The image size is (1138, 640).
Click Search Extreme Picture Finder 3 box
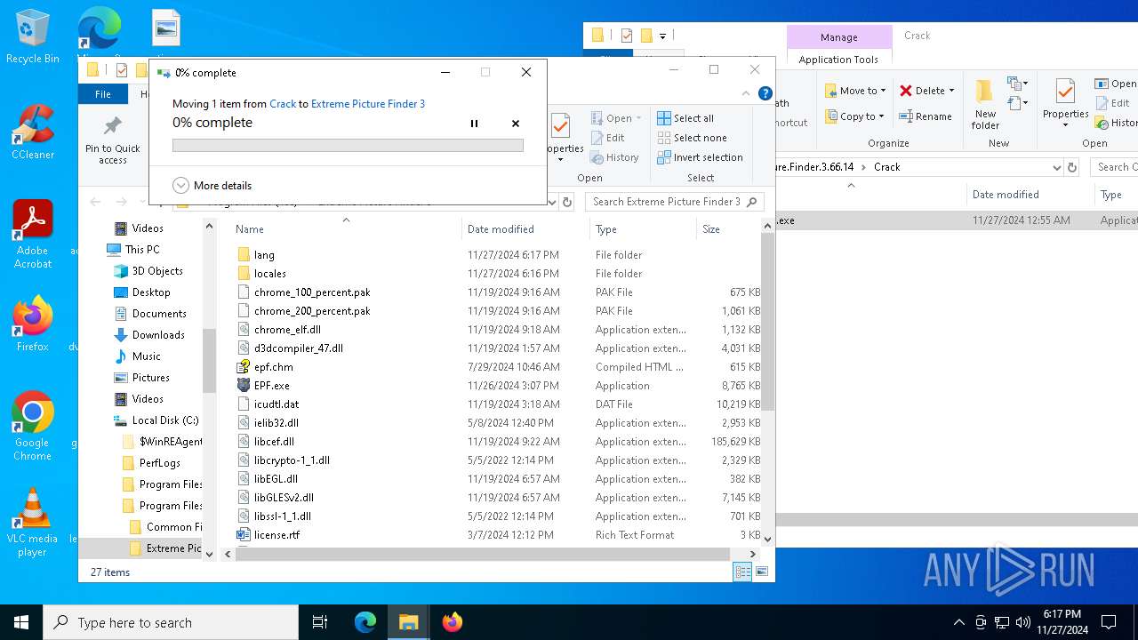pyautogui.click(x=673, y=202)
